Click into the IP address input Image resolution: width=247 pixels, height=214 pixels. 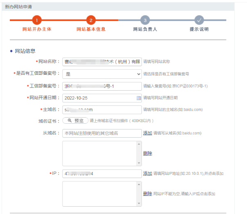point(102,174)
